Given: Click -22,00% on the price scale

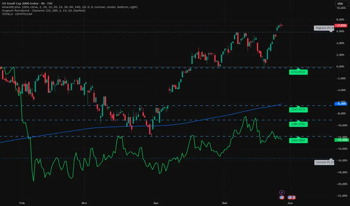Looking at the screenshot, I should [x=341, y=196].
